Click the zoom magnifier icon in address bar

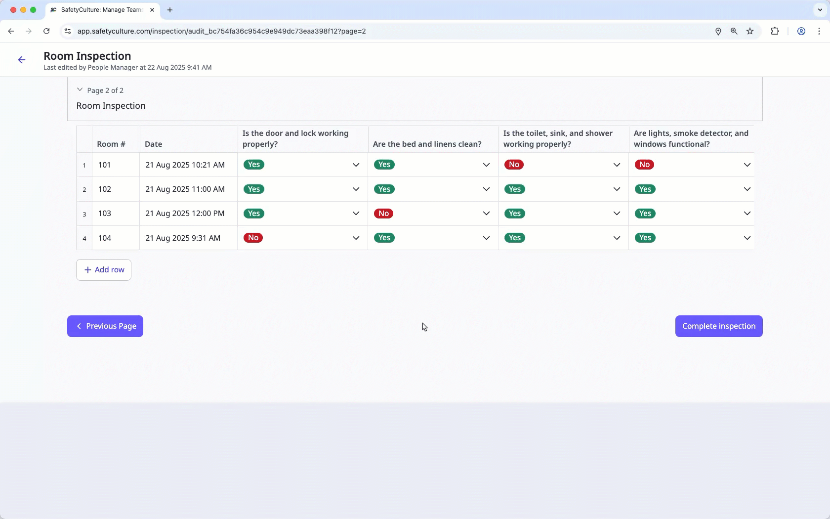pyautogui.click(x=734, y=31)
